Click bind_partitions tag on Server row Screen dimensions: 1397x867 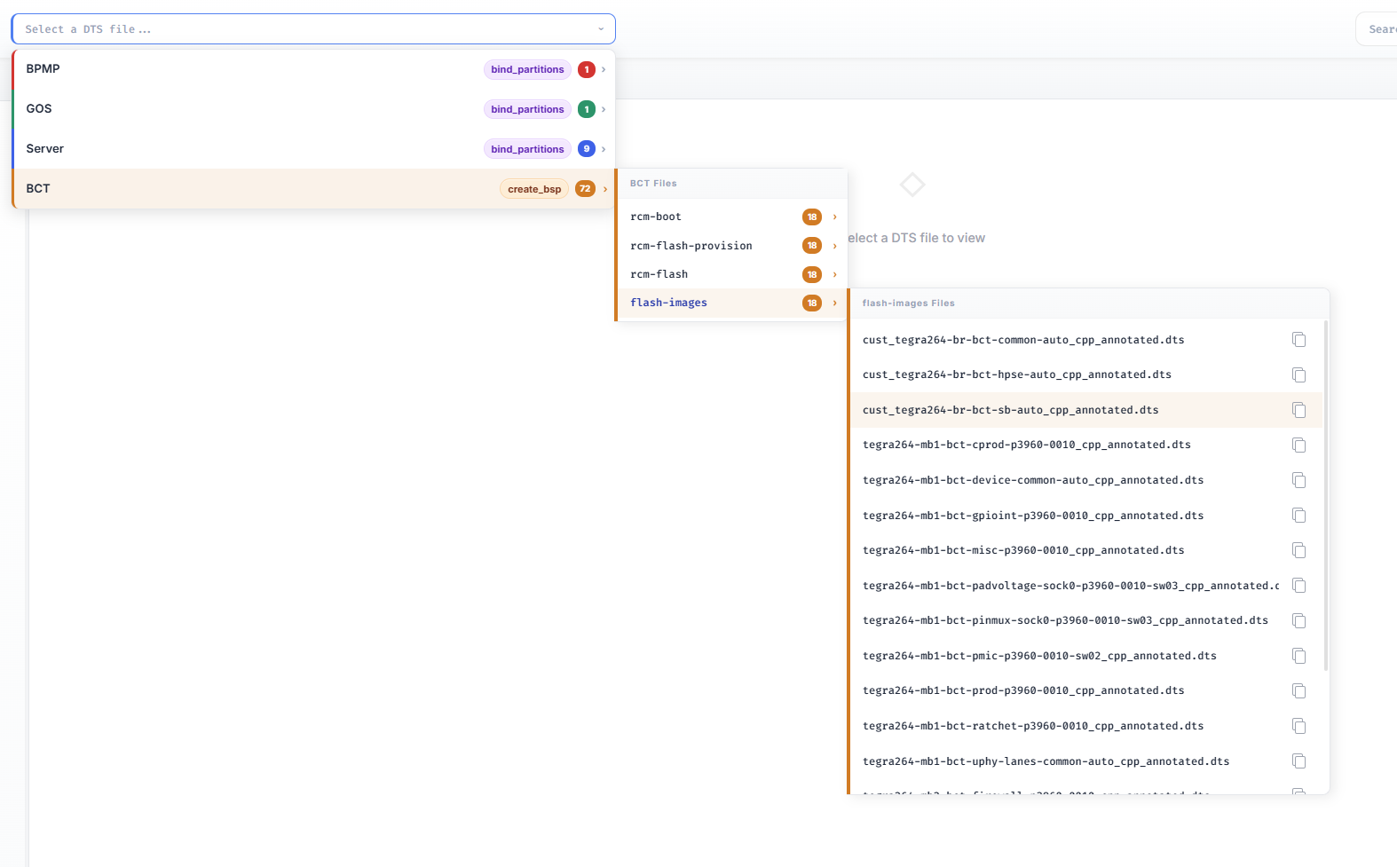coord(527,149)
